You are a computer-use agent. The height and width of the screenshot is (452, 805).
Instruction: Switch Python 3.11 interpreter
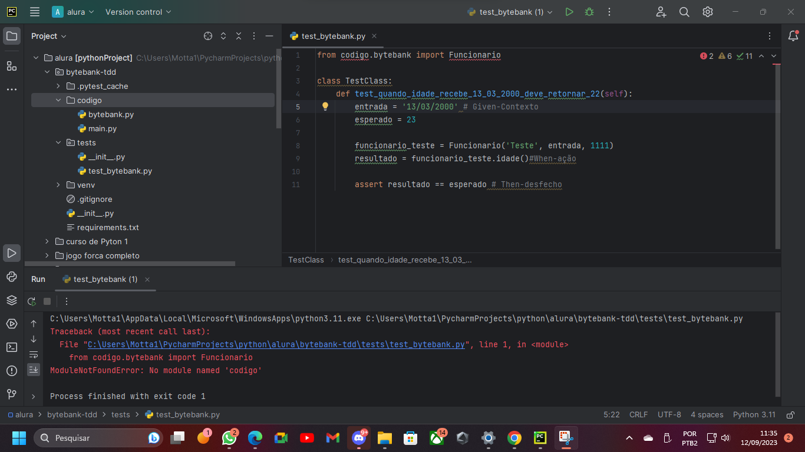click(754, 414)
